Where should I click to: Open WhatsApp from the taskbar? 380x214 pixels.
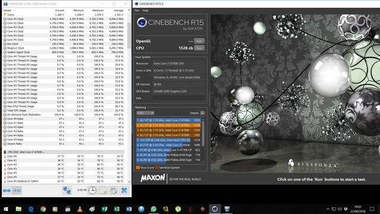pyautogui.click(x=153, y=209)
